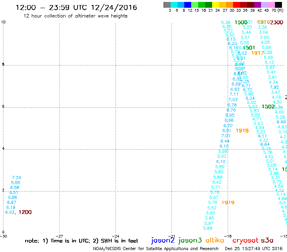Click the gray swatch in the wave-height legend
287x252 pixels.
167,5
